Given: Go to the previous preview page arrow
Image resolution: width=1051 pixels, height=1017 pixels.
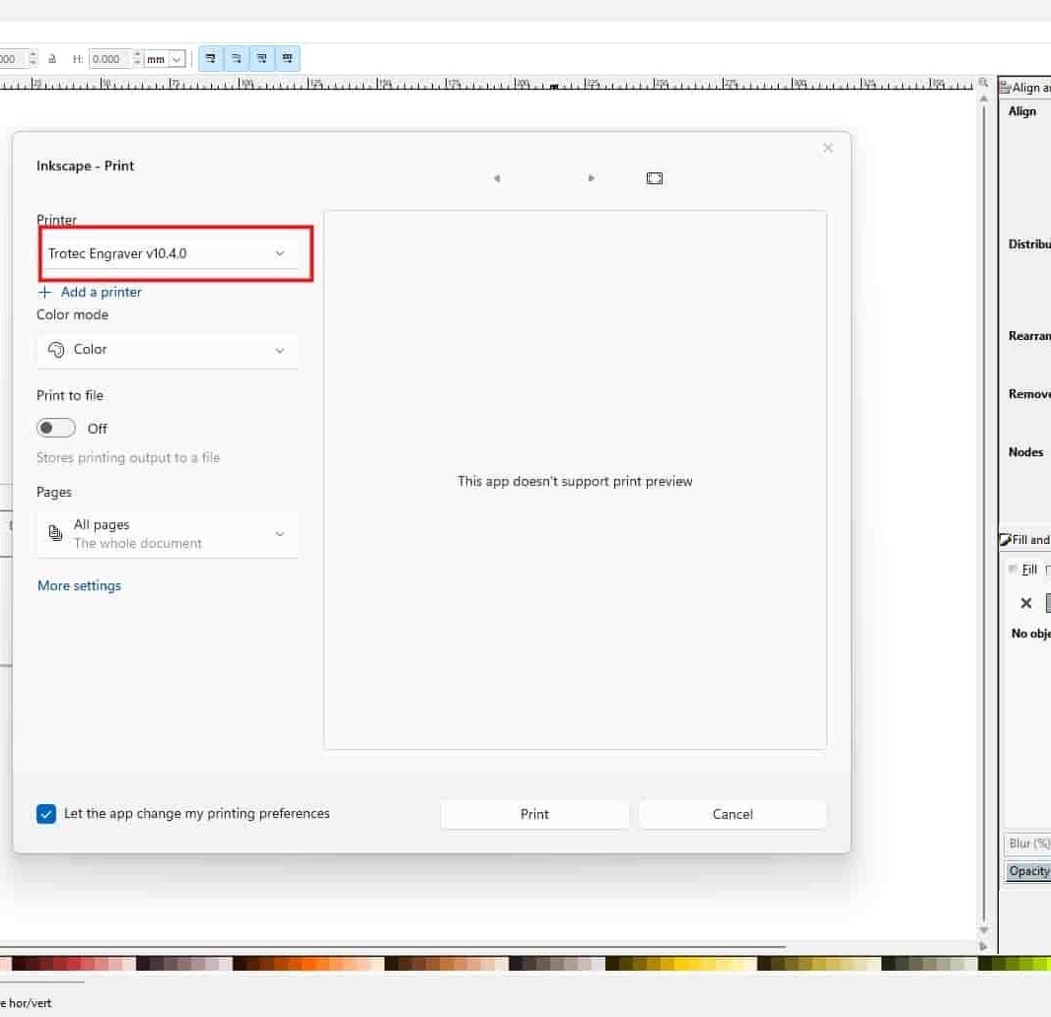Looking at the screenshot, I should point(497,178).
